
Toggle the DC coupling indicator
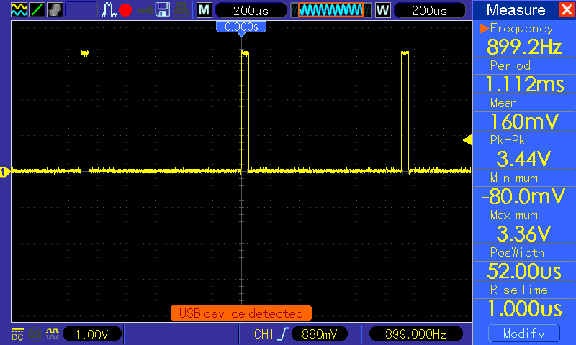point(17,333)
